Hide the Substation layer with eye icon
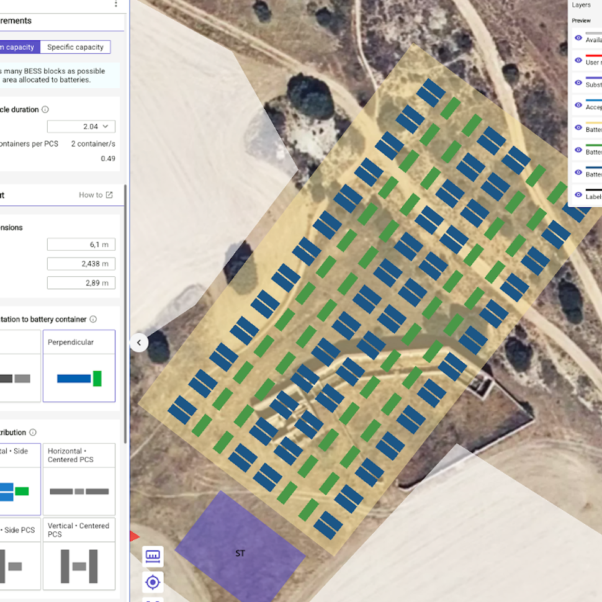Screen dimensions: 602x602 (578, 83)
